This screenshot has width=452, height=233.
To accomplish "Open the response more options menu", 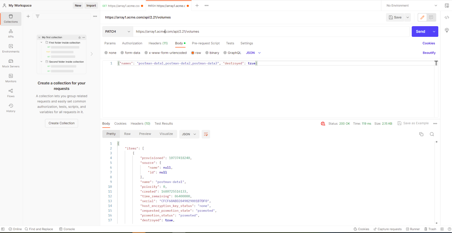I will (x=435, y=124).
